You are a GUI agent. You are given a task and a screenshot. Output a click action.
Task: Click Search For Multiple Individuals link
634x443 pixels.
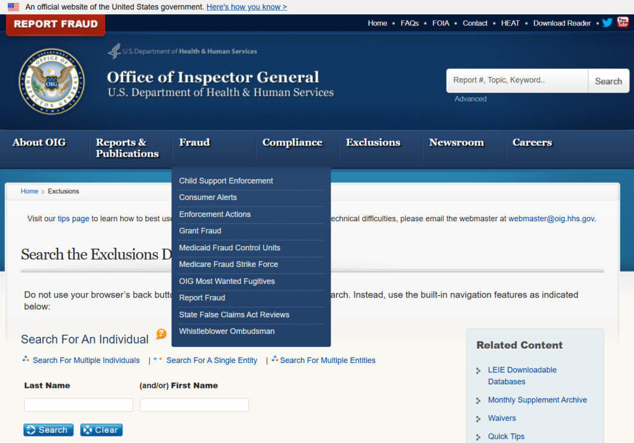[86, 361]
